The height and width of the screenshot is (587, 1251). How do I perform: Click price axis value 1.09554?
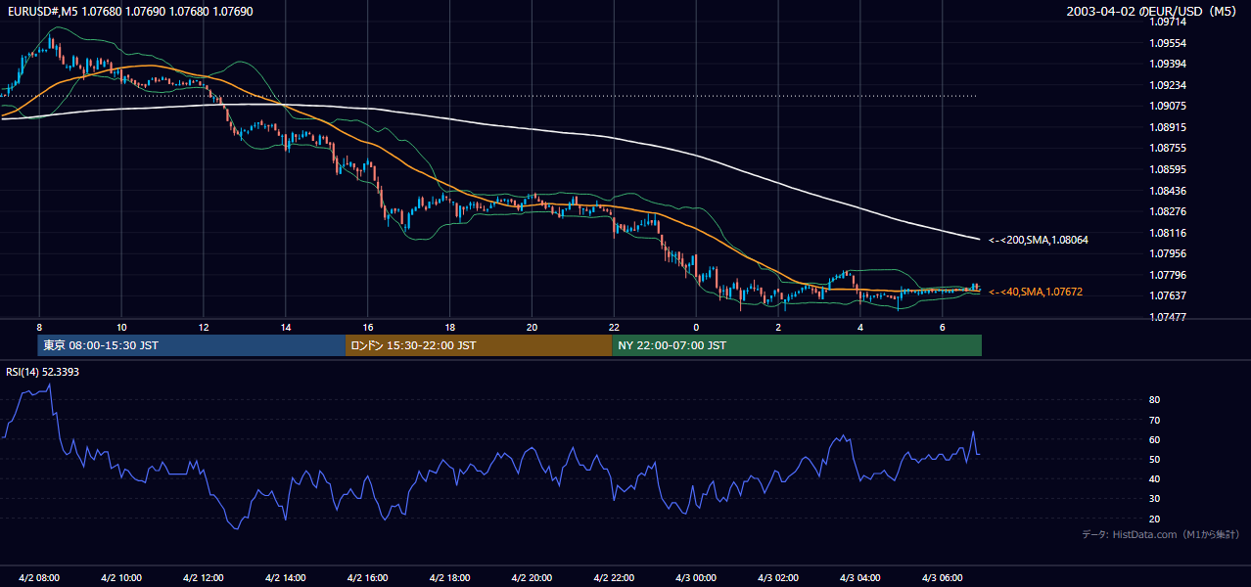[1167, 43]
